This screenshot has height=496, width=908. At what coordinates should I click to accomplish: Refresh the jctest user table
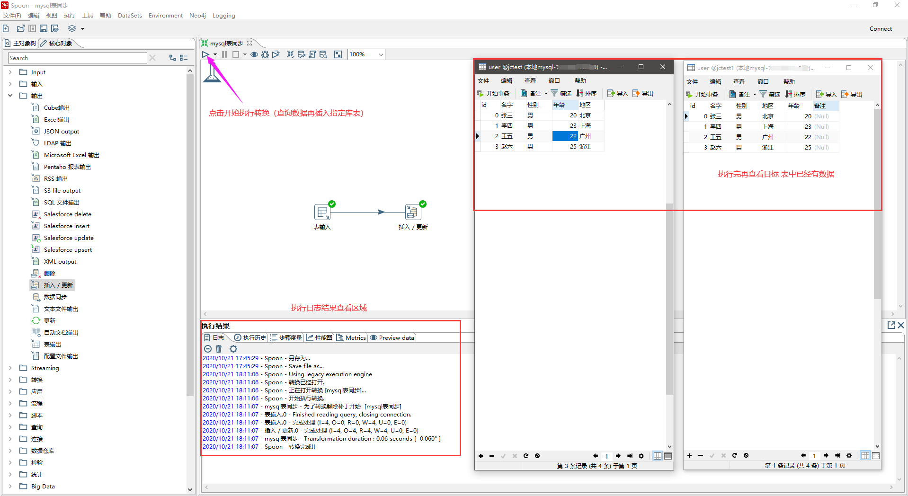[x=525, y=456]
